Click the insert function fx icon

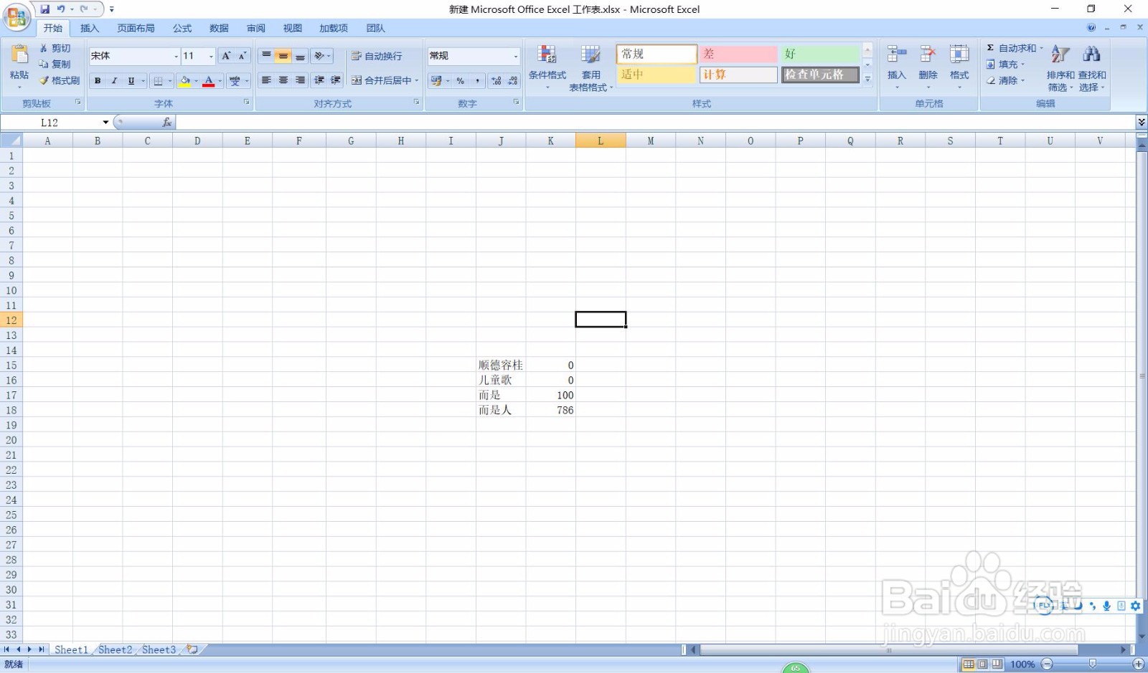tap(167, 123)
